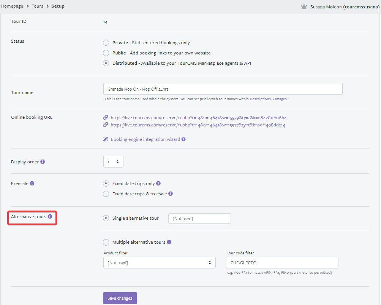Screen dimensions: 381x305
Task: Click the Tour code filter example hint text
Action: click(280, 273)
